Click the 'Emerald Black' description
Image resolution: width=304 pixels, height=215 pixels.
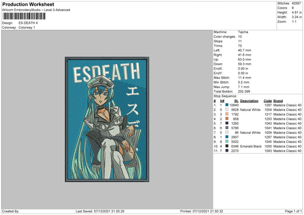tap(251, 147)
